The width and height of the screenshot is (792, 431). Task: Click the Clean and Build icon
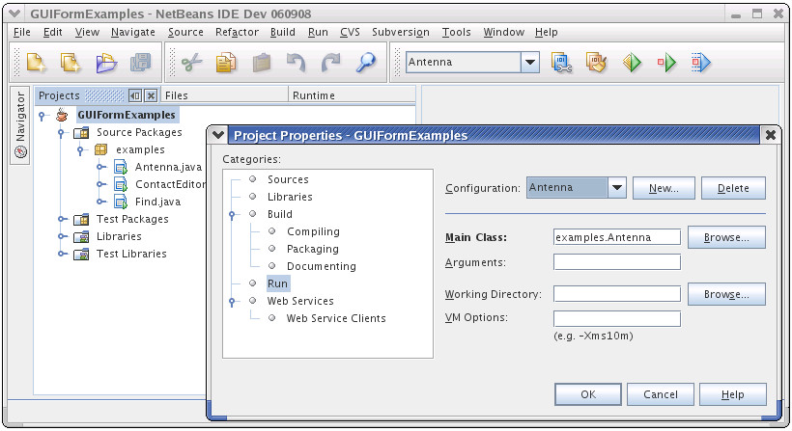(x=597, y=63)
